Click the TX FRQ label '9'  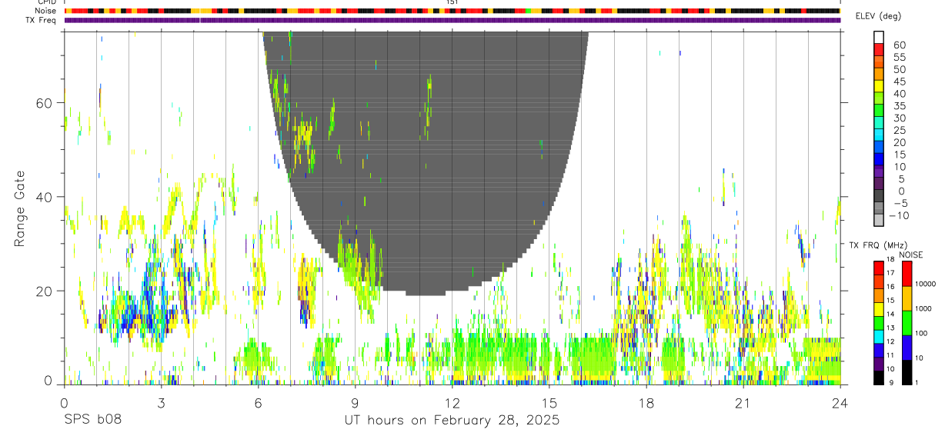(x=891, y=383)
